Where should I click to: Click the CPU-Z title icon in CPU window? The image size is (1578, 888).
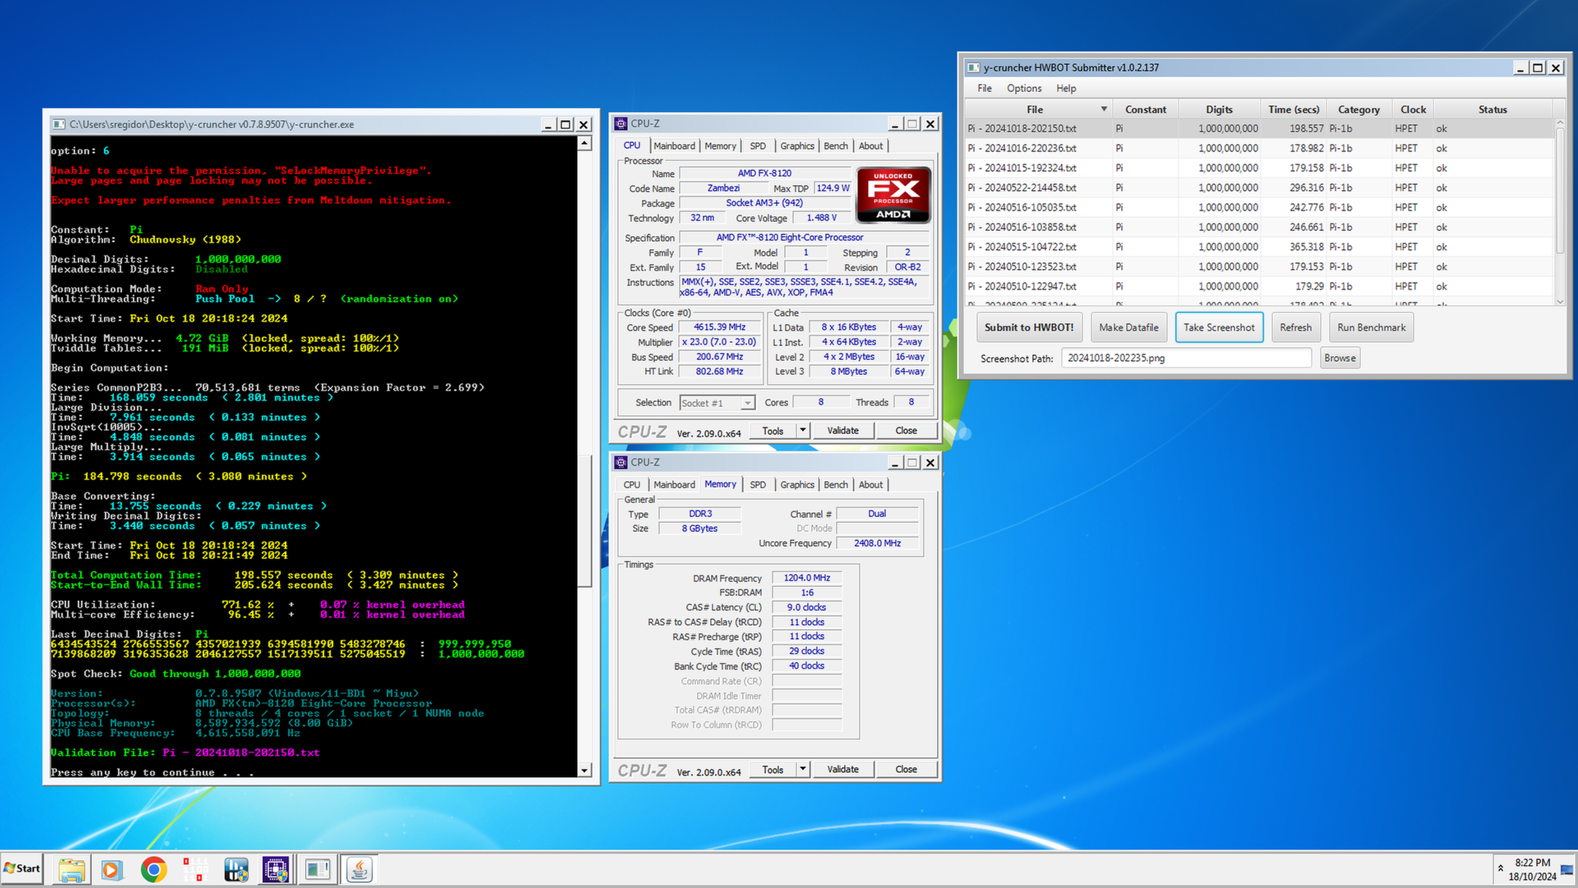point(621,123)
